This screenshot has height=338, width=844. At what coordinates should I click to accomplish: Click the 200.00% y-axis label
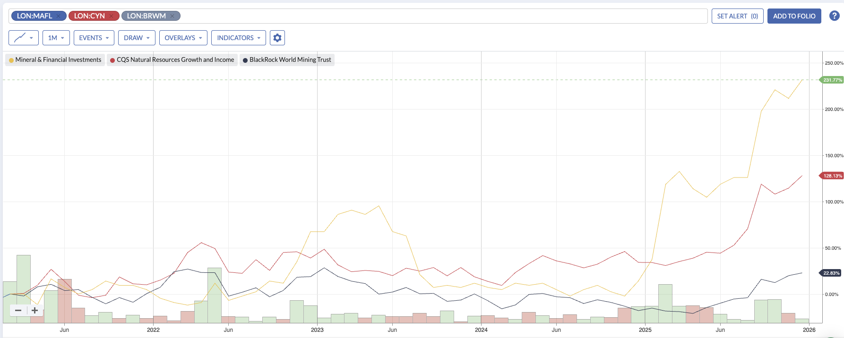pyautogui.click(x=834, y=110)
